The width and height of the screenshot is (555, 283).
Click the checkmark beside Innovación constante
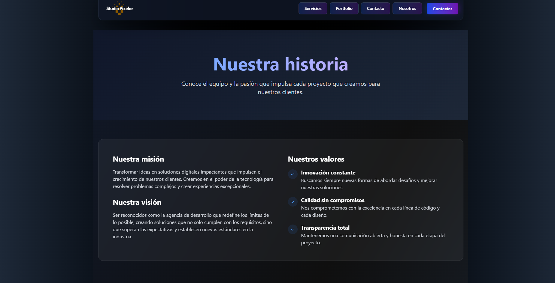pos(293,174)
